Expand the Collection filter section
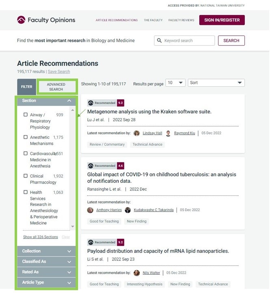The width and height of the screenshot is (270, 293). click(x=46, y=251)
